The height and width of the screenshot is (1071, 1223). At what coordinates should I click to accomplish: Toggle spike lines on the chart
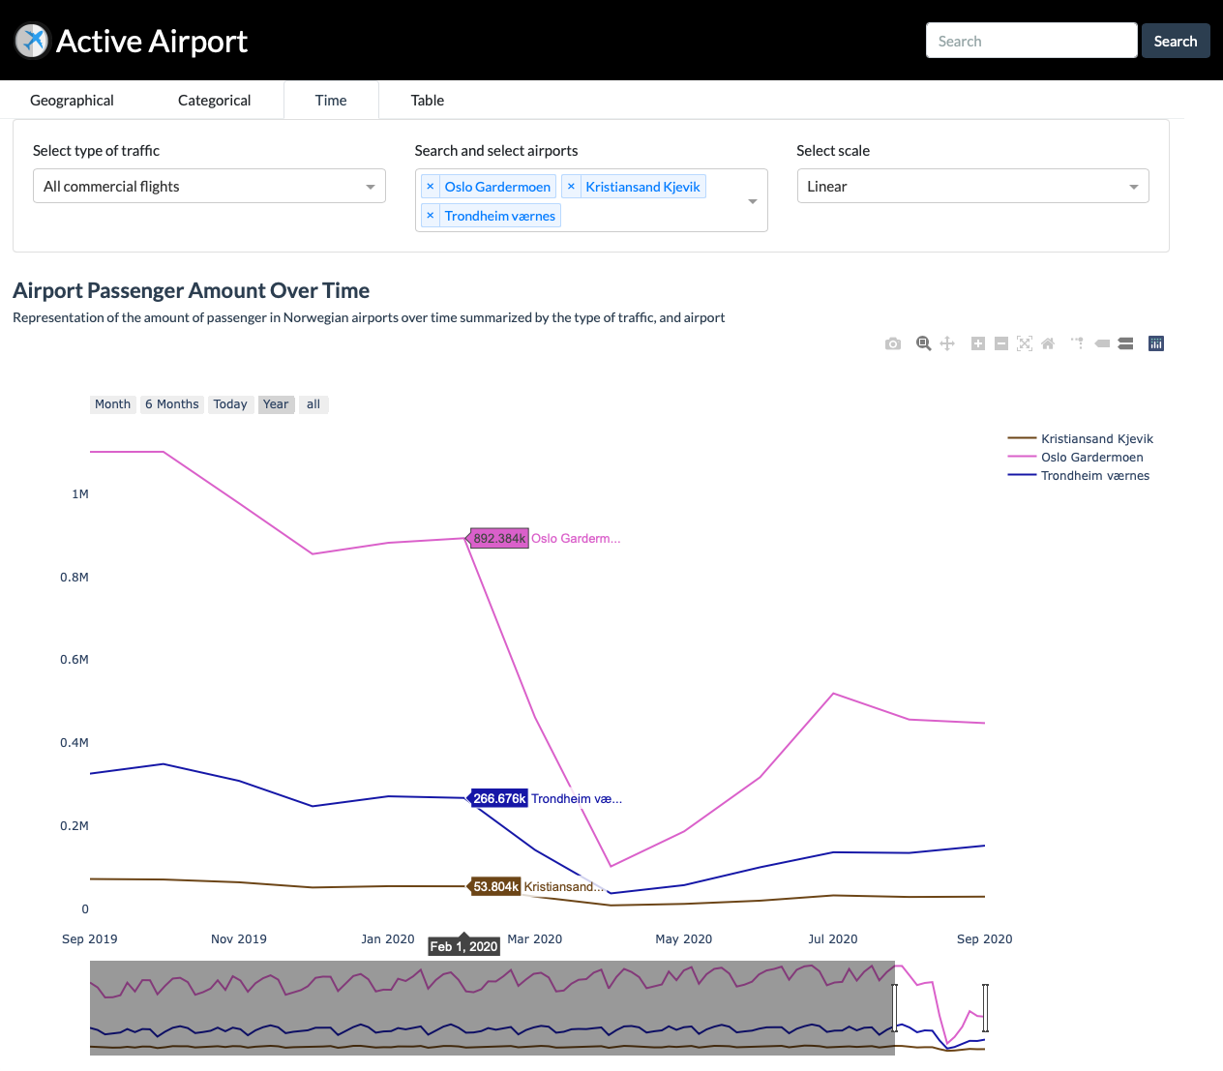pos(1077,343)
